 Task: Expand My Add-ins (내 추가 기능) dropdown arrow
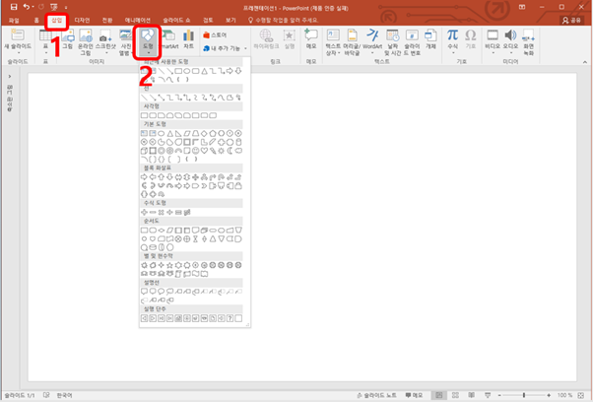point(245,48)
